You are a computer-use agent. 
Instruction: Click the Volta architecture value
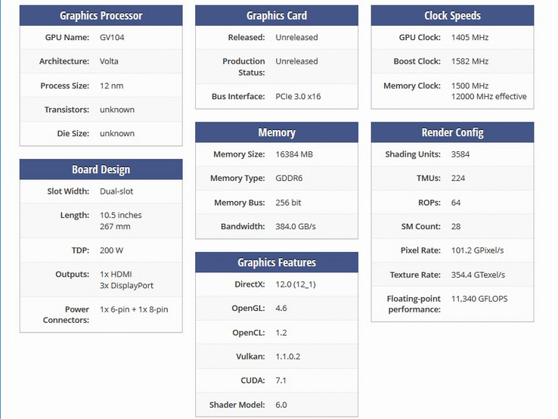click(109, 61)
